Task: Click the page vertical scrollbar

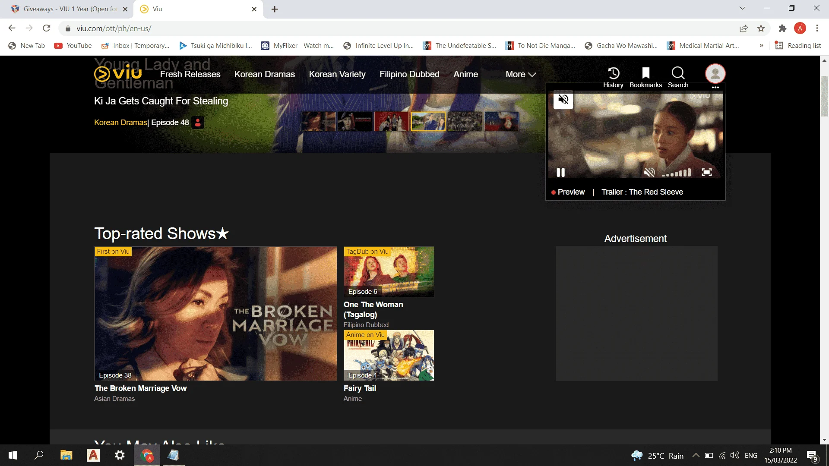Action: pyautogui.click(x=824, y=96)
